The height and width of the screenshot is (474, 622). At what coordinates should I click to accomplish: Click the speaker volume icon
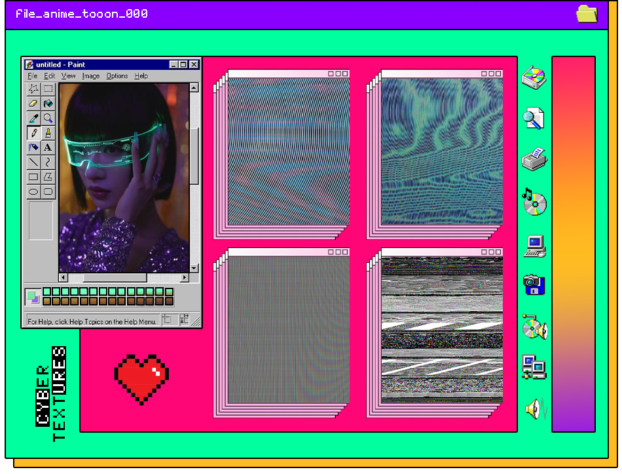pyautogui.click(x=536, y=409)
